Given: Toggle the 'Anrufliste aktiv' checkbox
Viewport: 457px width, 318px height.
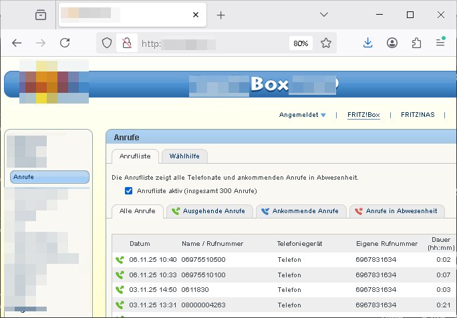Looking at the screenshot, I should point(129,191).
